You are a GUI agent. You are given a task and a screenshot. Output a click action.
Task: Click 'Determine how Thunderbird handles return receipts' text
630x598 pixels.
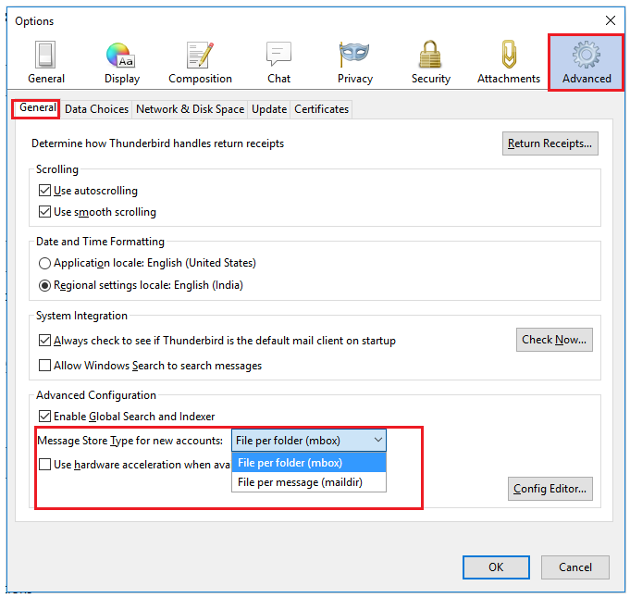[157, 143]
